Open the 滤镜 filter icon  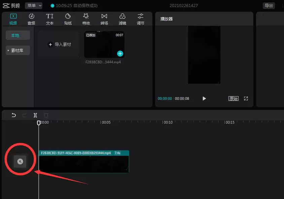(122, 19)
